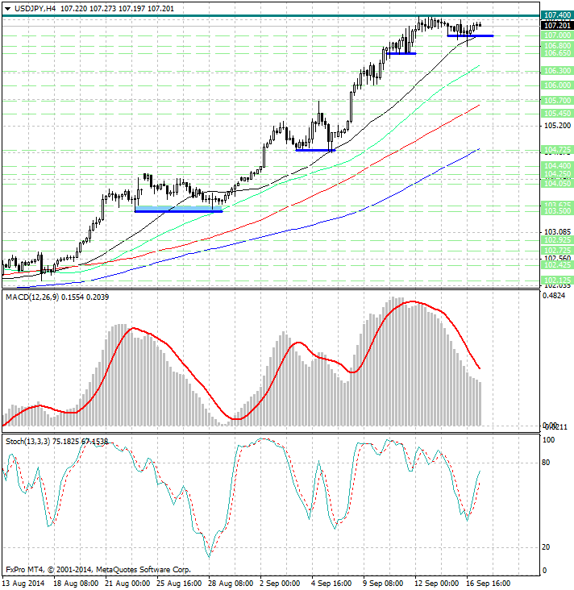
Task: Select the 103.500 level label
Action: (557, 211)
